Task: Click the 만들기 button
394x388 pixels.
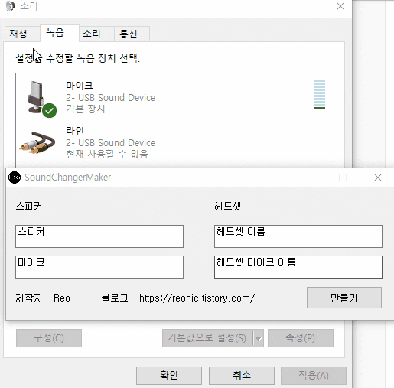Action: click(344, 298)
